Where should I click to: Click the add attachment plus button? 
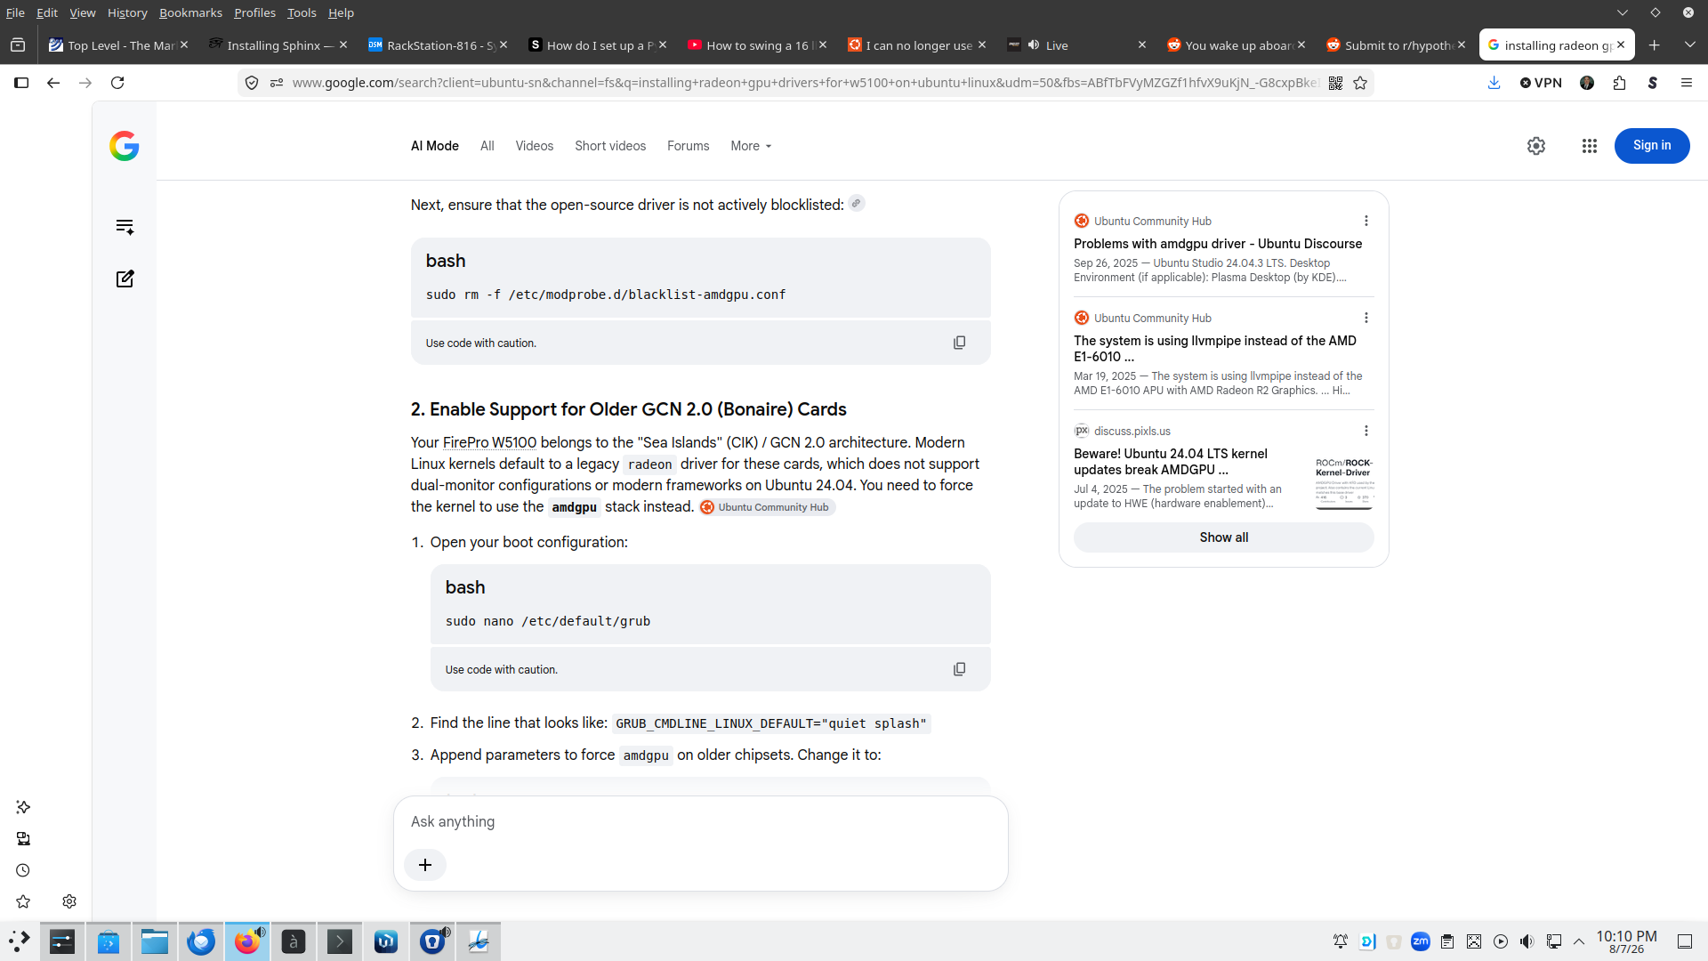(x=425, y=865)
